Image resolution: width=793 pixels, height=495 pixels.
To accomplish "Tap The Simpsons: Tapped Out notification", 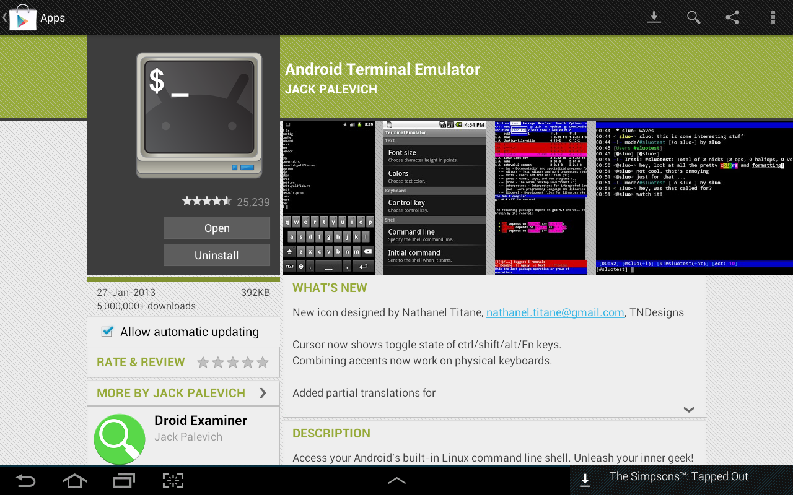I will (681, 480).
